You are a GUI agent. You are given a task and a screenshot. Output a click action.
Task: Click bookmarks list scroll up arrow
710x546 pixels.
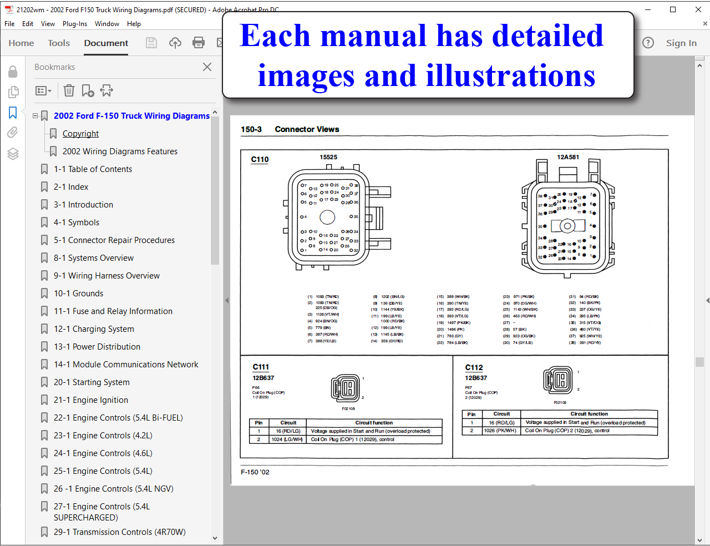pos(215,112)
